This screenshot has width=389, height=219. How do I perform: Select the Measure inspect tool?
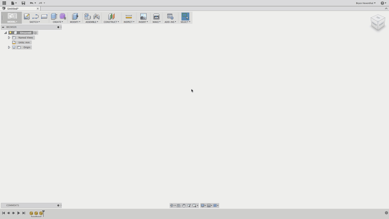[129, 16]
